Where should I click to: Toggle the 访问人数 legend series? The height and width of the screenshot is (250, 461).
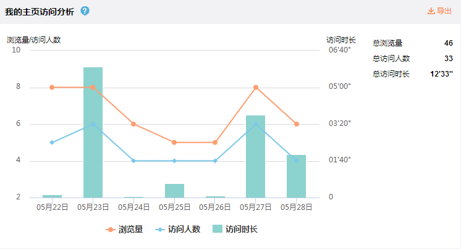[x=177, y=230]
